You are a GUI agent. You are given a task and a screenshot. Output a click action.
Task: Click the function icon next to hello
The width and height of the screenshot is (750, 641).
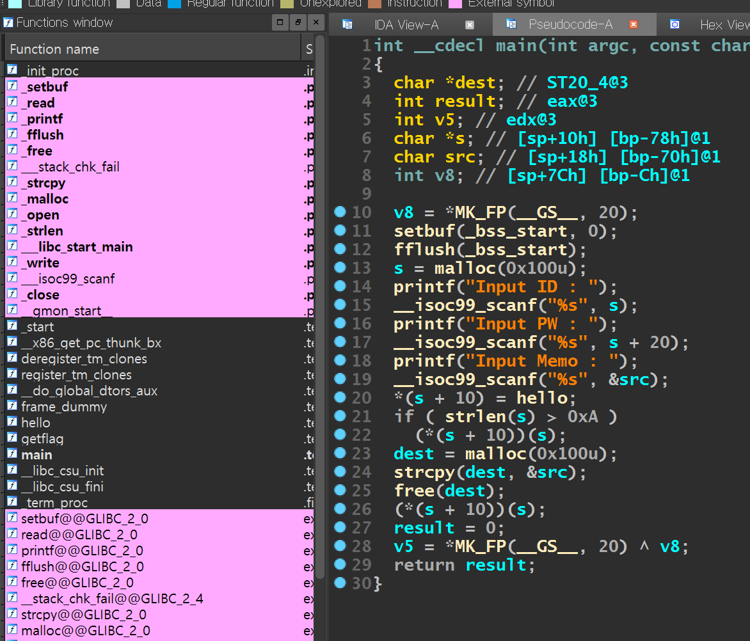coord(12,423)
